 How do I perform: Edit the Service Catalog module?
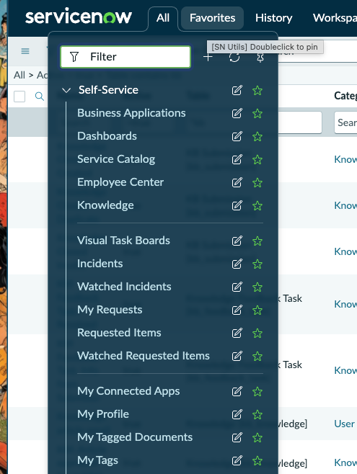237,159
